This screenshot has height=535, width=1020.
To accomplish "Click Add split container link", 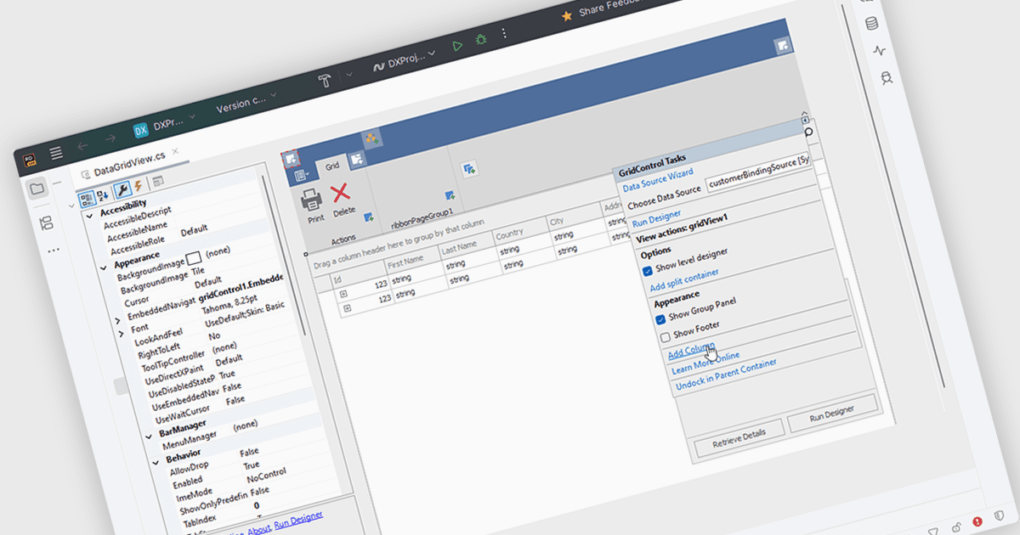I will (x=683, y=280).
